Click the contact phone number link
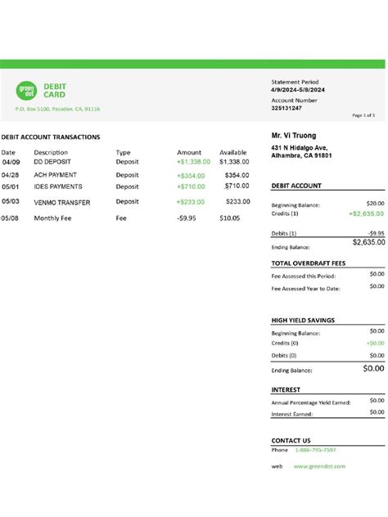388x517 pixels. (x=315, y=450)
